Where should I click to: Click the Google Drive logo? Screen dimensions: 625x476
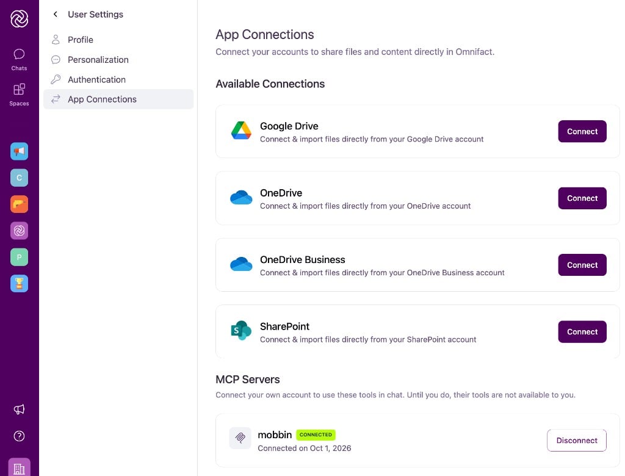click(241, 131)
